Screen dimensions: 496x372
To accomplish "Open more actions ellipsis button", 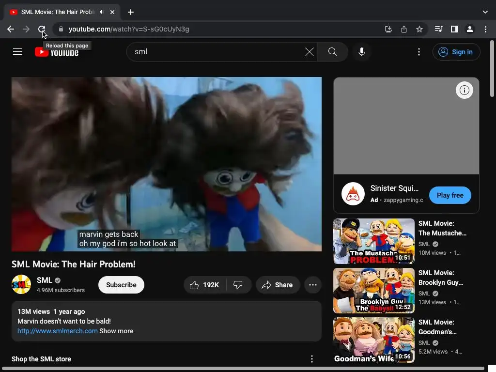I will 312,285.
